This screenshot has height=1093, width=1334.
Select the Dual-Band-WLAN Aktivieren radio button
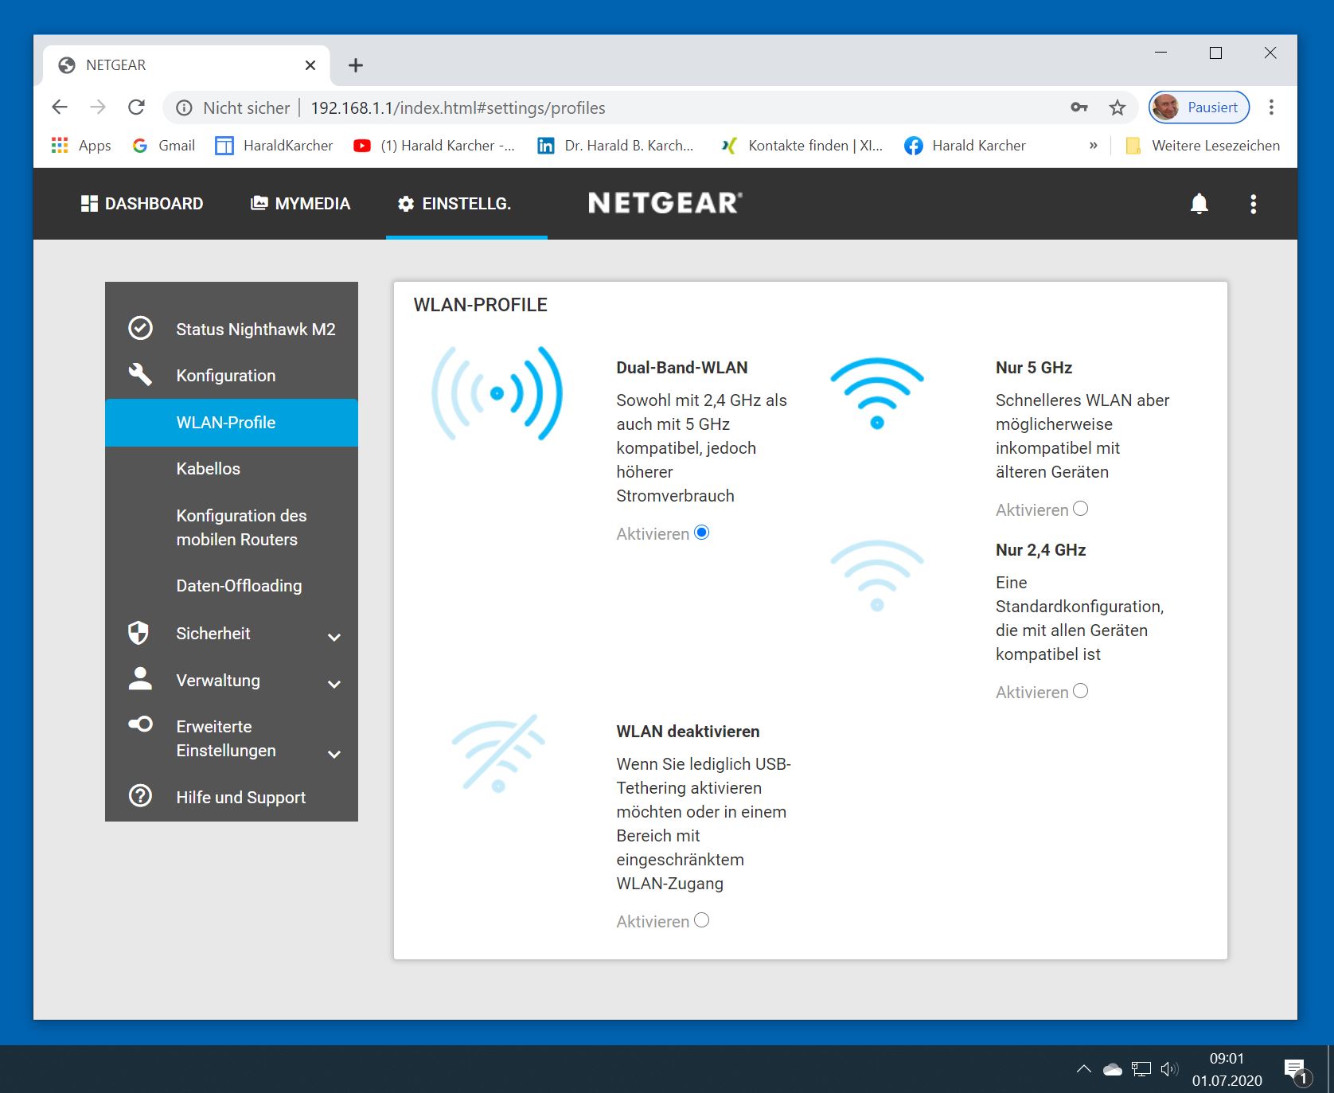tap(701, 533)
